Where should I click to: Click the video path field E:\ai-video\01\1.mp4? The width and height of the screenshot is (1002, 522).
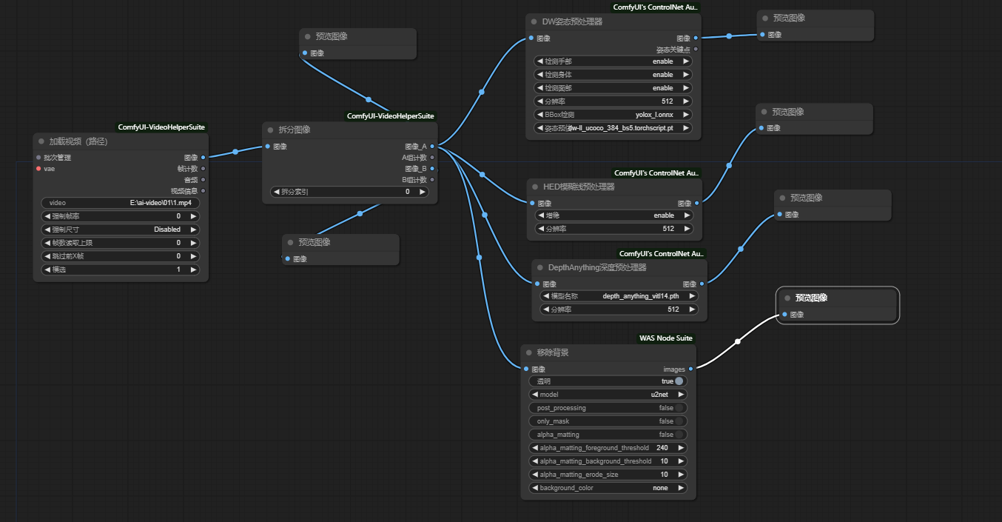pos(121,203)
